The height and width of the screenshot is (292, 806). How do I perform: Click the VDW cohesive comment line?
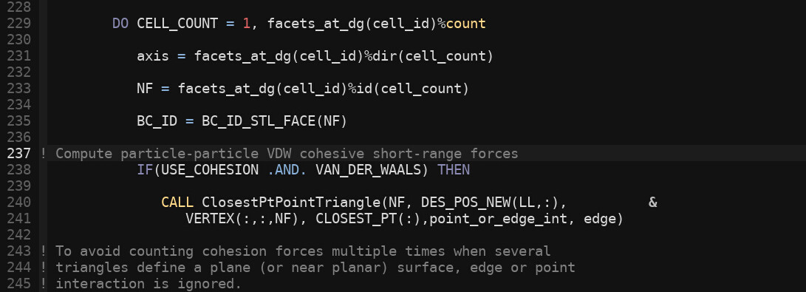[280, 153]
